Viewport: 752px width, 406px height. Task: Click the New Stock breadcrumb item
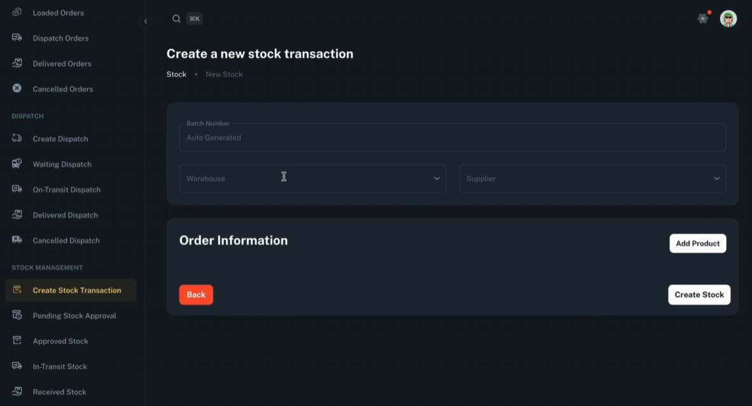click(x=224, y=74)
